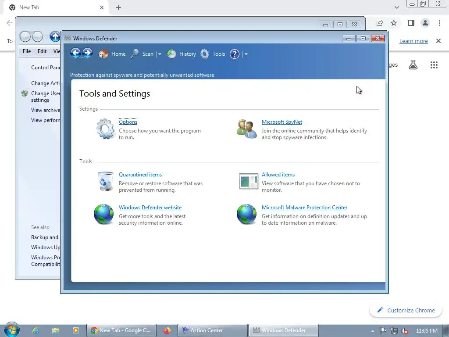Click the Quarantined items recycle bin icon
The width and height of the screenshot is (449, 337).
[105, 181]
